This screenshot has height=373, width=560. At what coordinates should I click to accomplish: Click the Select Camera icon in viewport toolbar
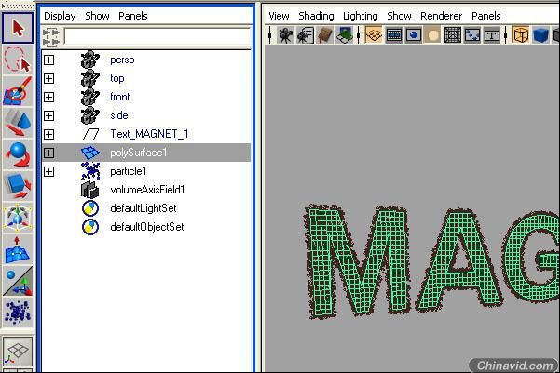285,35
